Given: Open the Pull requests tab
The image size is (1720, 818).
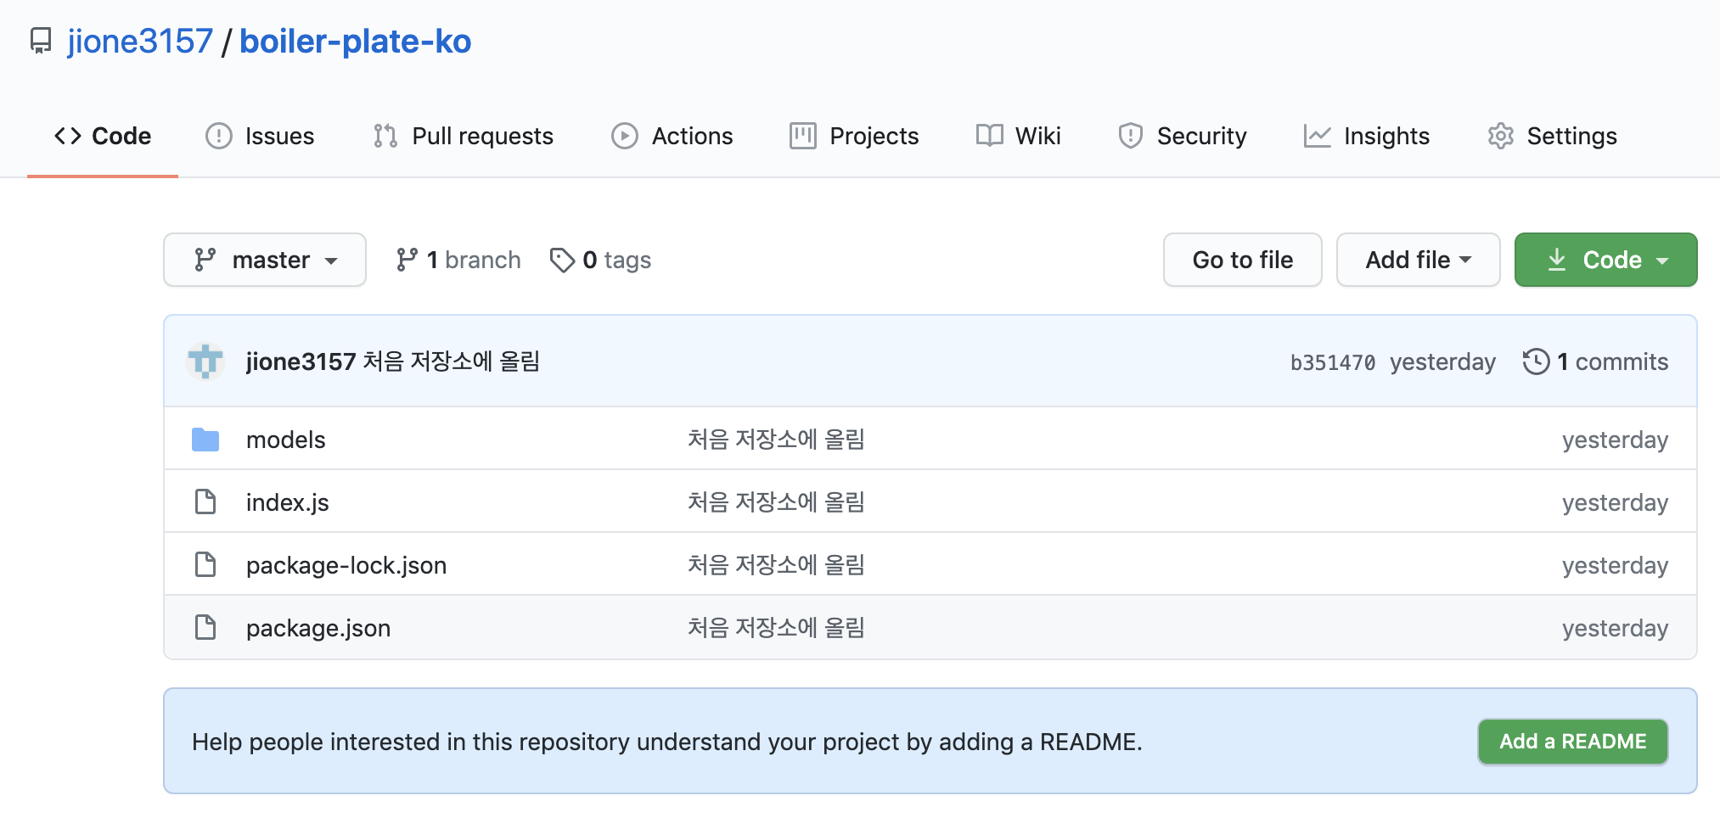Looking at the screenshot, I should click(x=463, y=136).
